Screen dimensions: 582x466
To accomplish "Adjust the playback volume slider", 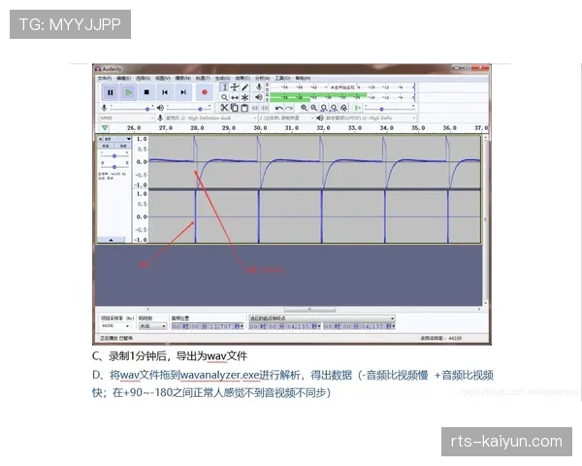I will tap(189, 108).
